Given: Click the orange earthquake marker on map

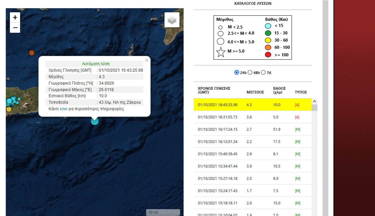Looking at the screenshot, I should coord(32,53).
